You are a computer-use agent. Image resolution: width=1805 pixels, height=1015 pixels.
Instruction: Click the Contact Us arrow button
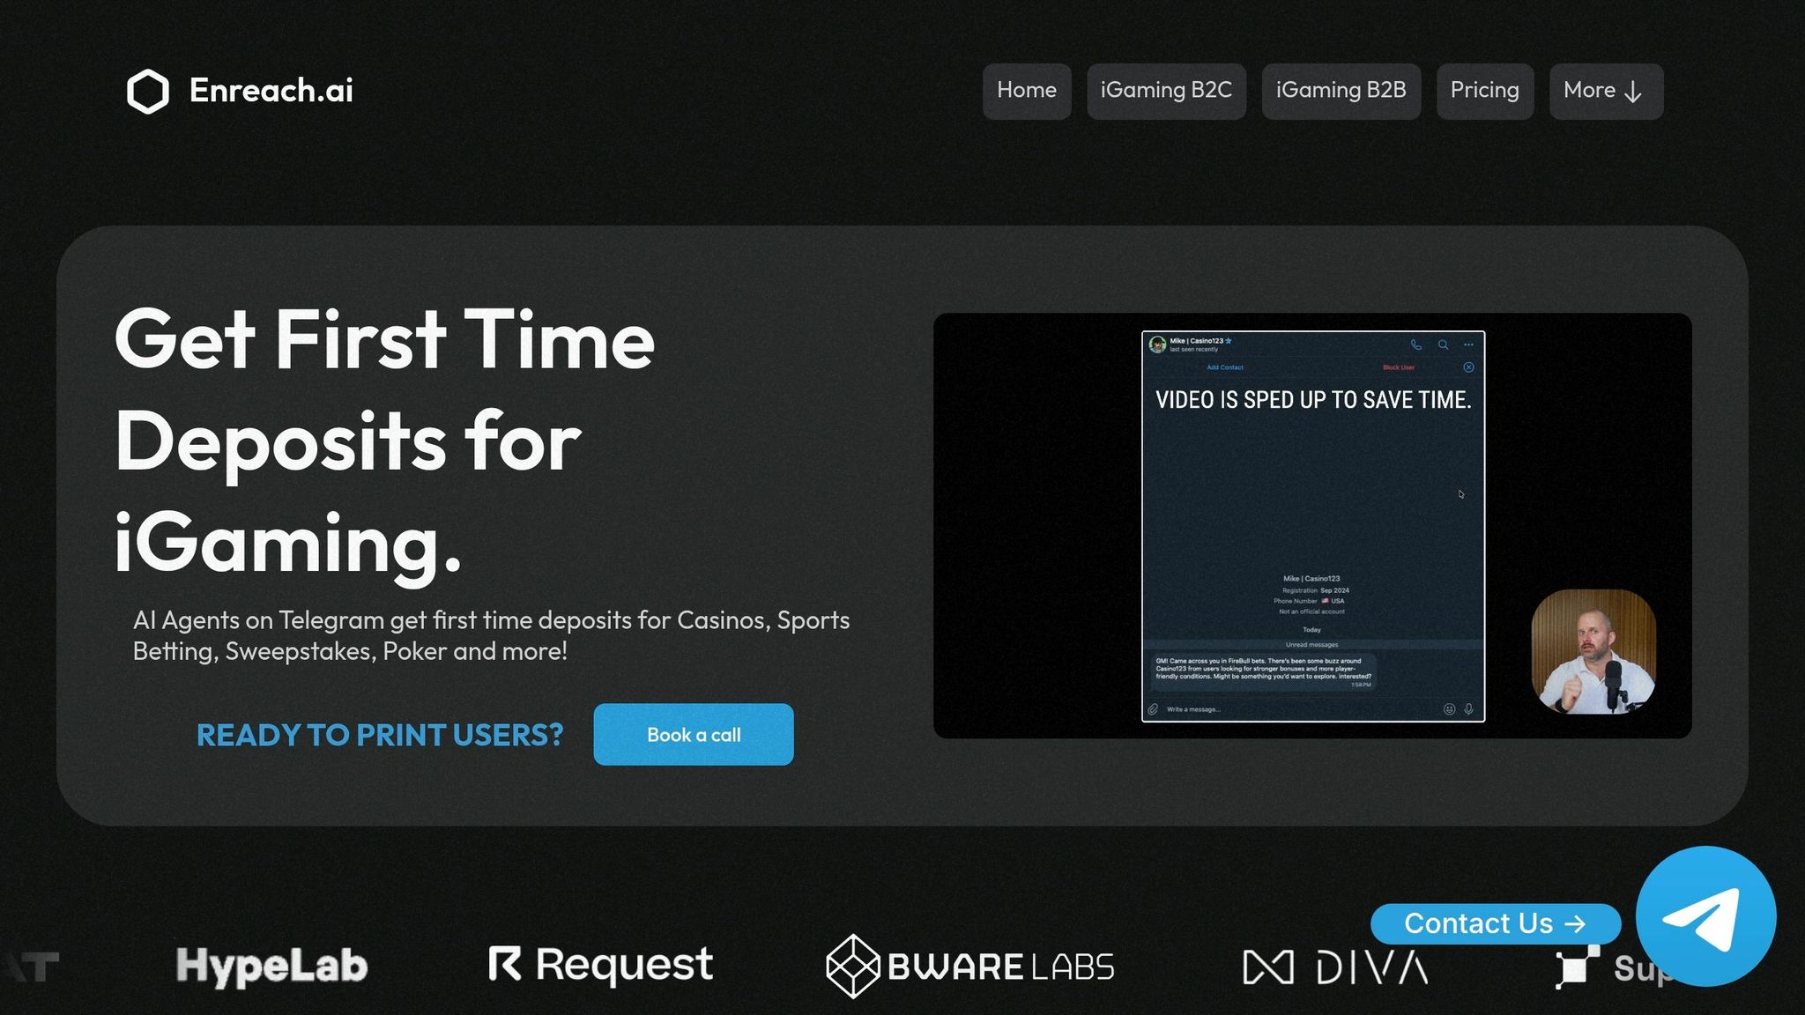coord(1495,923)
